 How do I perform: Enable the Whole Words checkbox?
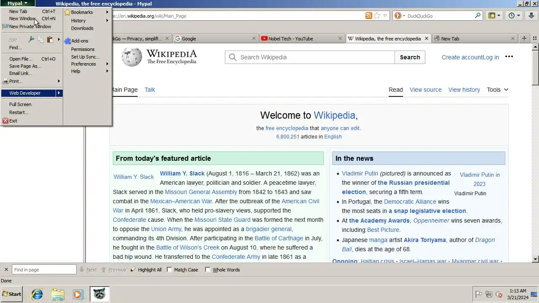[x=208, y=270]
